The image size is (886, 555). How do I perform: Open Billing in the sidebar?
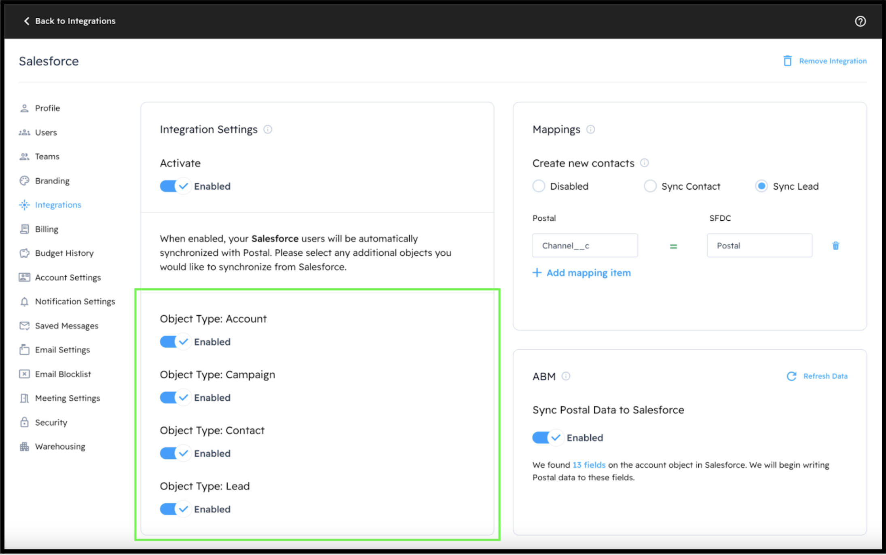[x=47, y=229]
